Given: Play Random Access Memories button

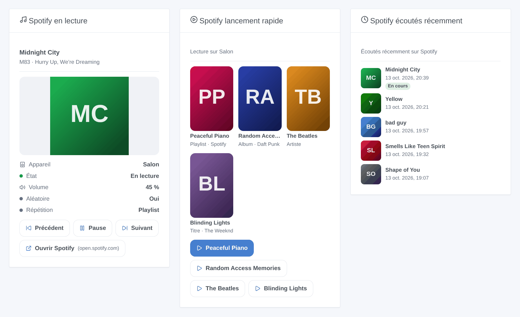Looking at the screenshot, I should (x=239, y=268).
